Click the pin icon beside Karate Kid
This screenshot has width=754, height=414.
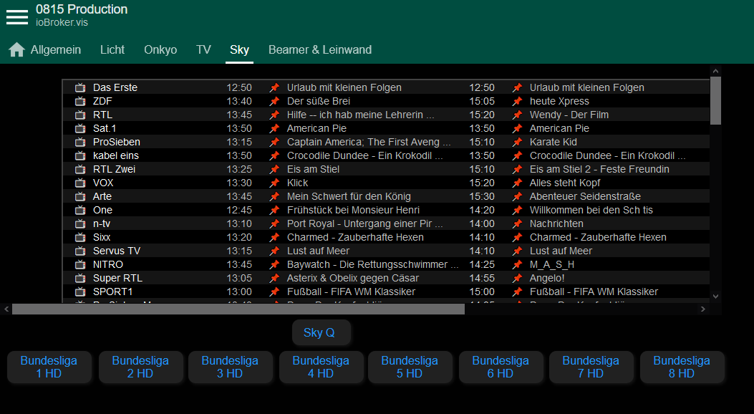(517, 142)
